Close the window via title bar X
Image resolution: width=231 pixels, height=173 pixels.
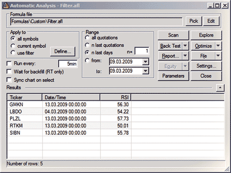225,6
